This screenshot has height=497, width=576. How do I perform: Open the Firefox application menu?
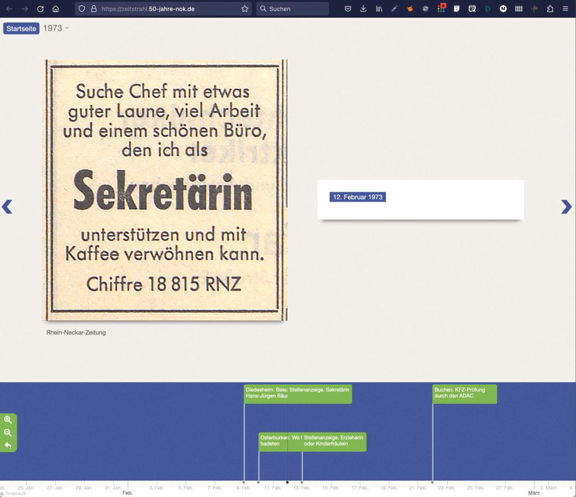point(565,9)
